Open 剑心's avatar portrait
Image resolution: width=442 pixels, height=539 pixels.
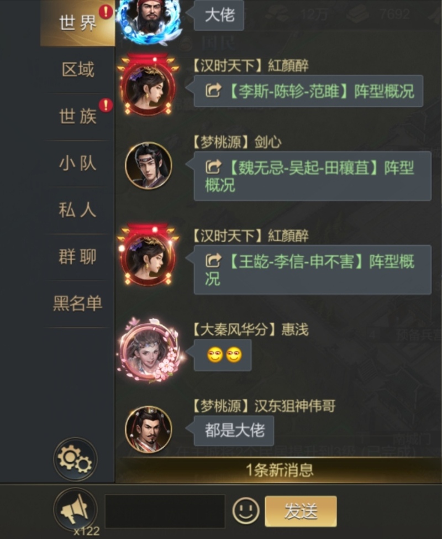[x=149, y=166]
